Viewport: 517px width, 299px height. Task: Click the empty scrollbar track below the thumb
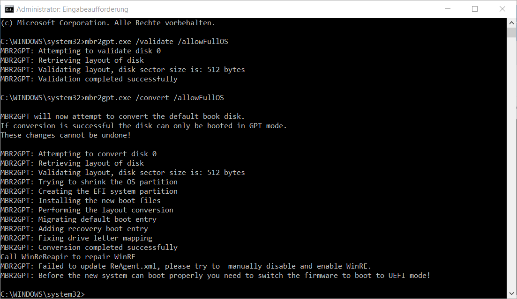[511, 164]
